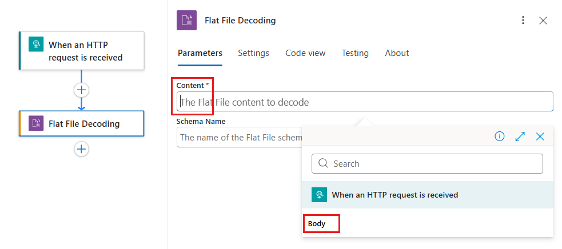Expand the dynamic content popup to full size

pyautogui.click(x=520, y=136)
